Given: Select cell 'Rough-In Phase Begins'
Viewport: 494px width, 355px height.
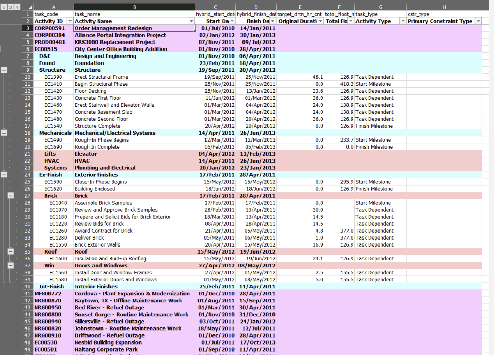Looking at the screenshot, I should 134,140.
